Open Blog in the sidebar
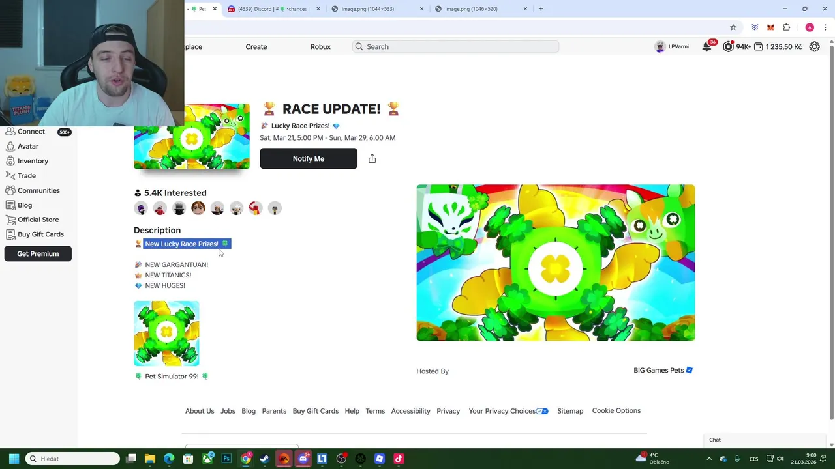The image size is (835, 469). pyautogui.click(x=25, y=205)
